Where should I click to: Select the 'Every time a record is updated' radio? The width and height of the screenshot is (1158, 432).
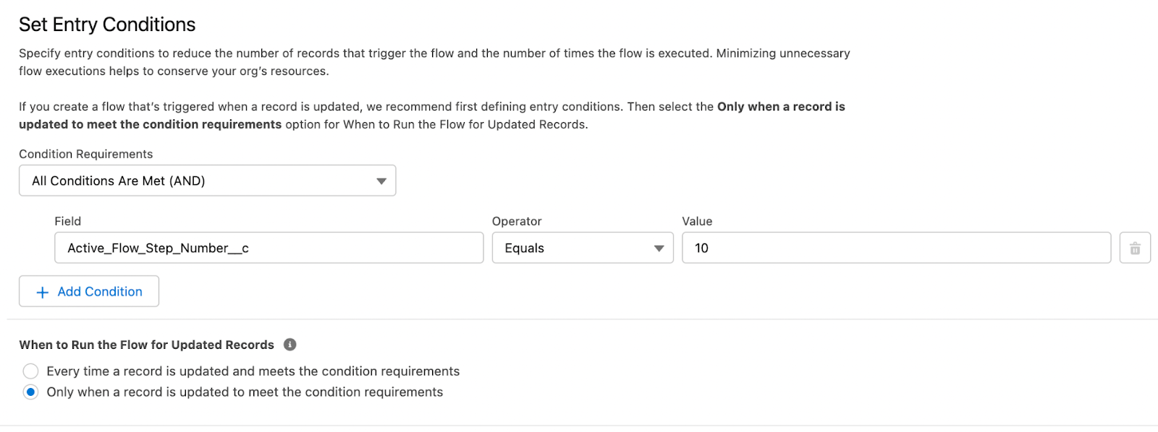coord(30,371)
